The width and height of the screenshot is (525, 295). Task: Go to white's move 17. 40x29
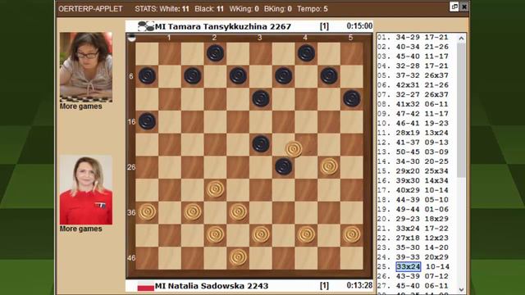408,190
